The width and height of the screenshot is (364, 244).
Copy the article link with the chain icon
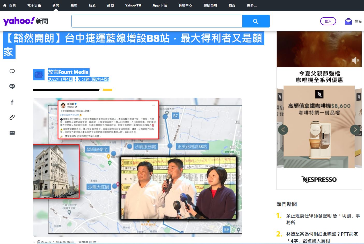12,117
